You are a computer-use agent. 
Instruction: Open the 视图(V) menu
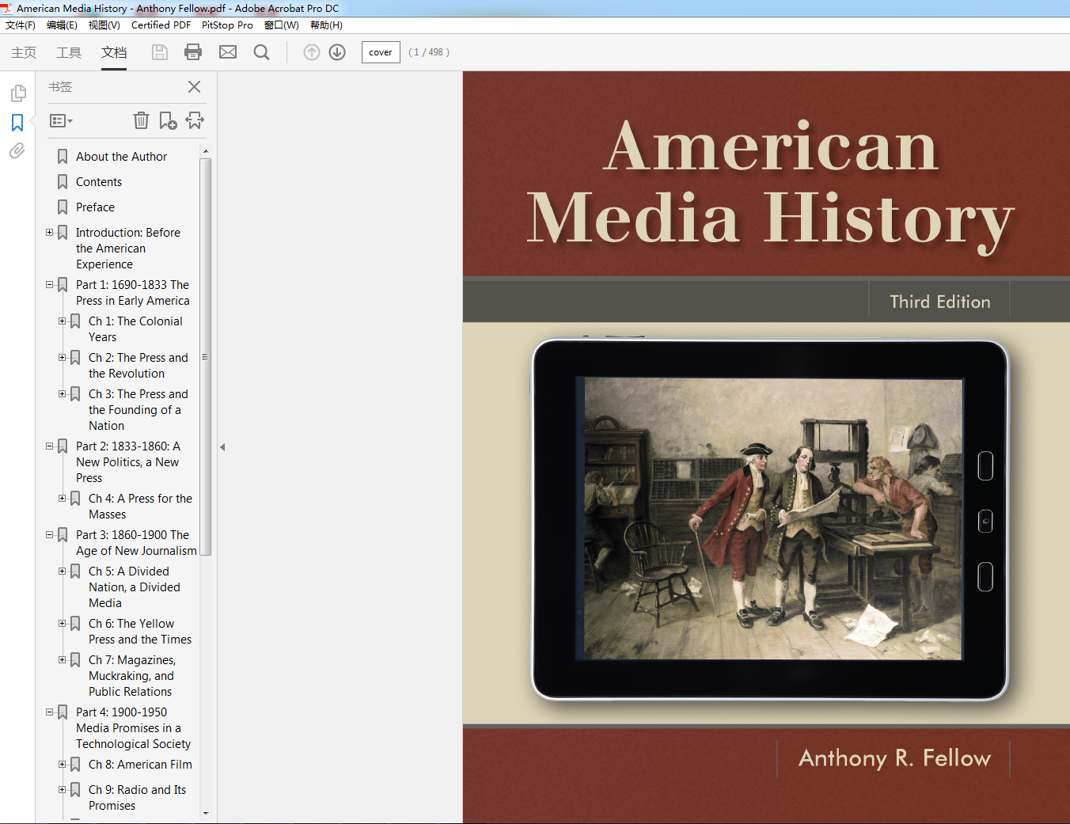(x=104, y=25)
